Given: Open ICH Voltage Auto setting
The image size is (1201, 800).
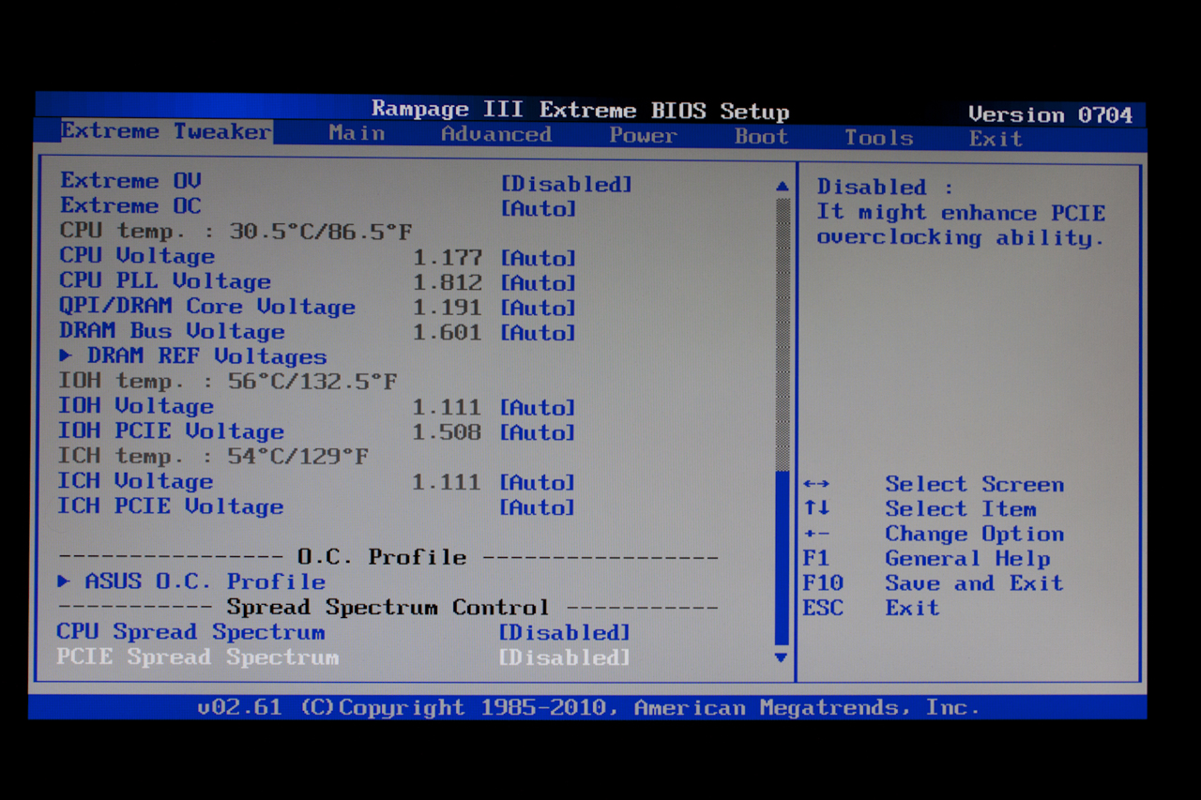Looking at the screenshot, I should pyautogui.click(x=537, y=482).
